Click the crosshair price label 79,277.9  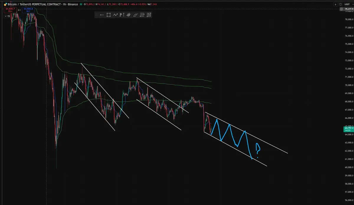pos(349,9)
